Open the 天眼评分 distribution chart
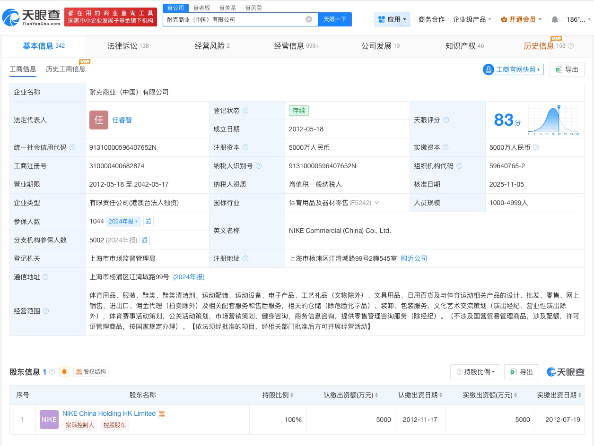 (553, 120)
